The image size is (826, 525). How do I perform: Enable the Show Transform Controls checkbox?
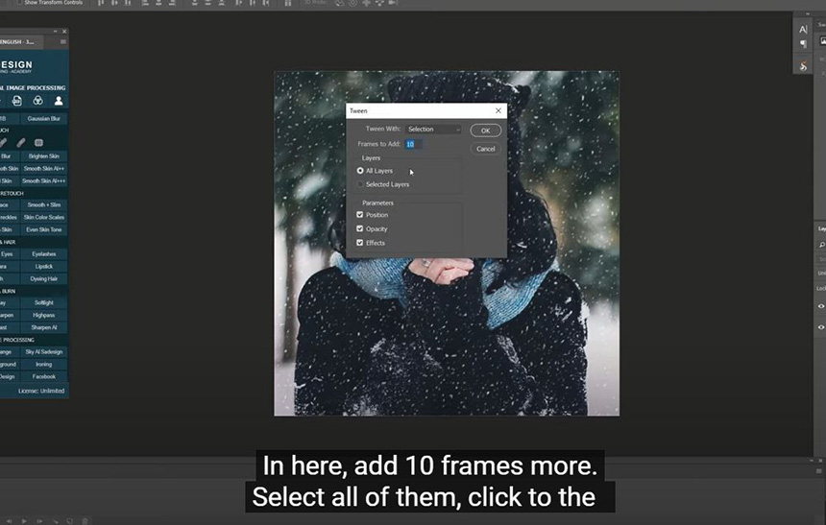click(x=18, y=3)
